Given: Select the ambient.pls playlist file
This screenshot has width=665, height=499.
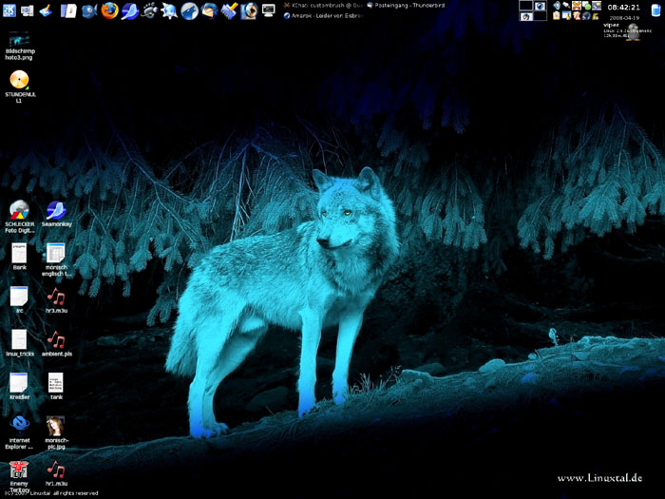Looking at the screenshot, I should 56,340.
